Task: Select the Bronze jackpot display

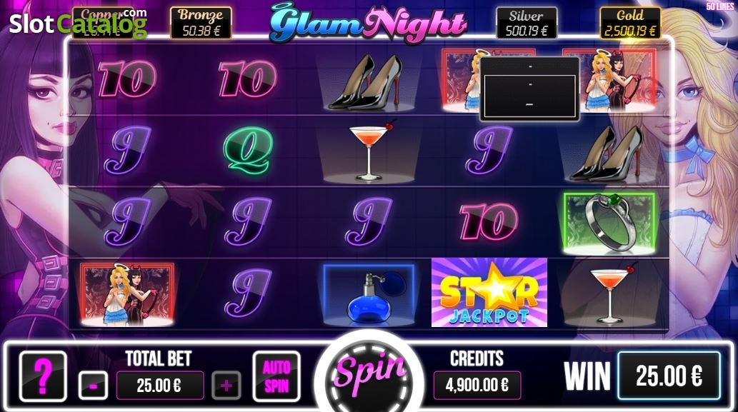Action: 201,23
